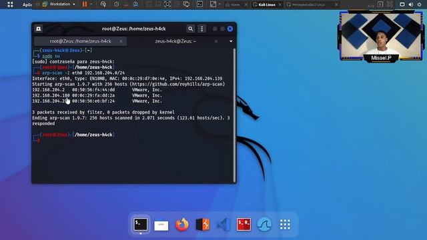The image size is (427, 240).
Task: Open the volume control in system tray
Action: [411, 5]
